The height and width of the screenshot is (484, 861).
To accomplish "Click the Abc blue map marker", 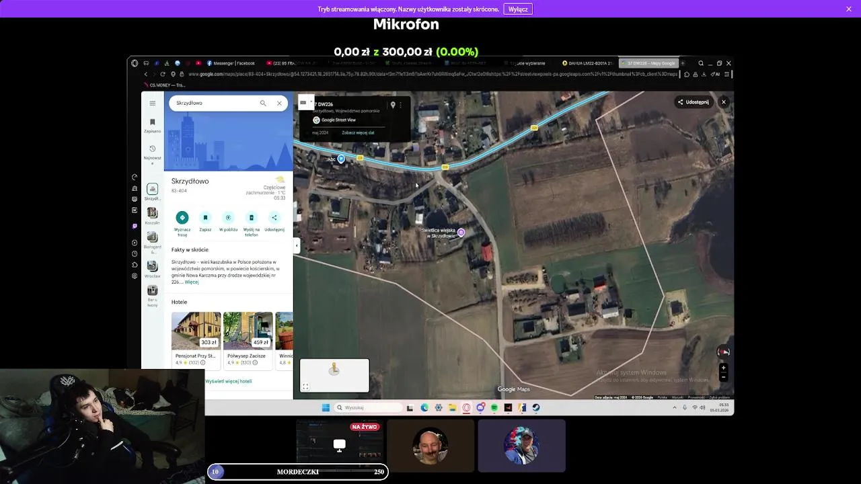I will pyautogui.click(x=341, y=159).
